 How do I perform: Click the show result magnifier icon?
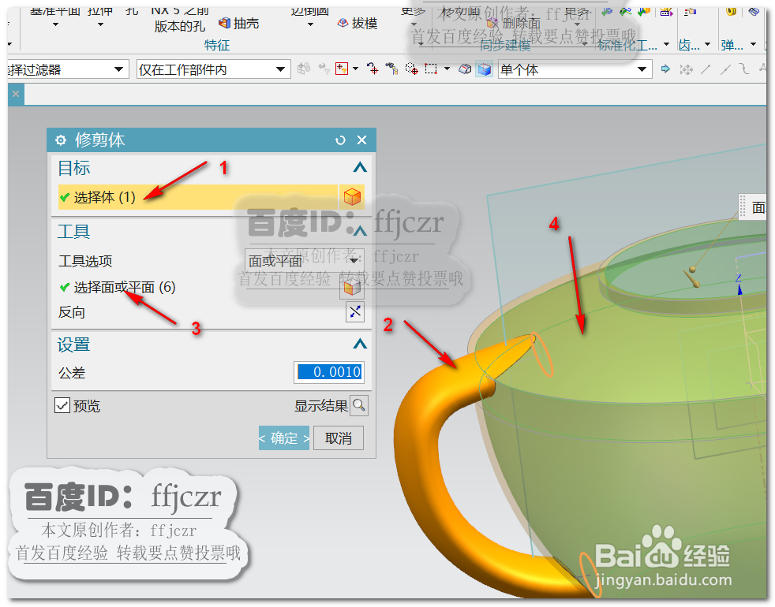[359, 406]
